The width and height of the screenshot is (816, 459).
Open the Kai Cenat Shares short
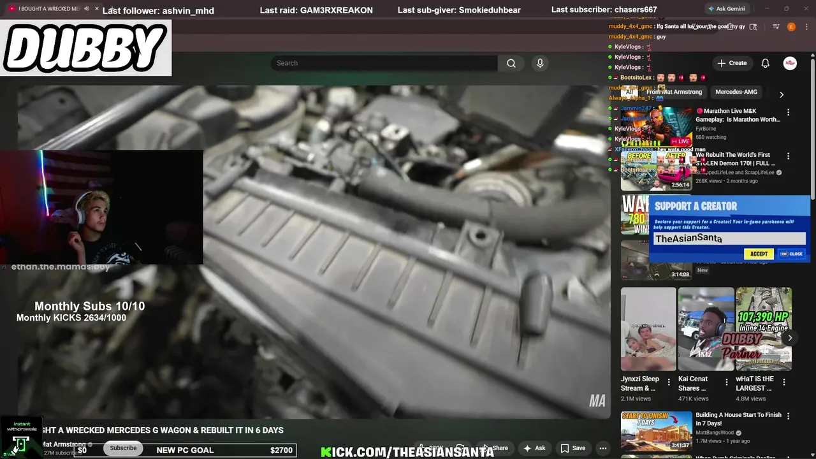706,329
